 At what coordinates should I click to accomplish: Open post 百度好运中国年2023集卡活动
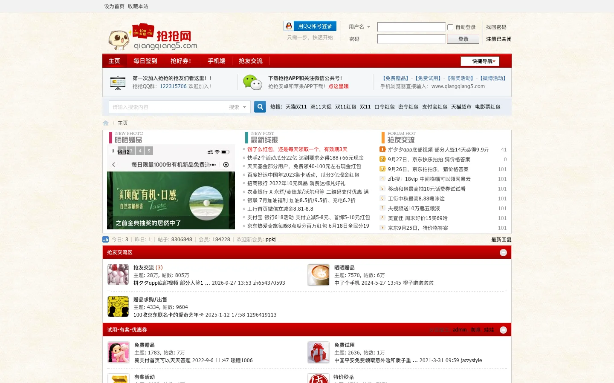tap(303, 175)
